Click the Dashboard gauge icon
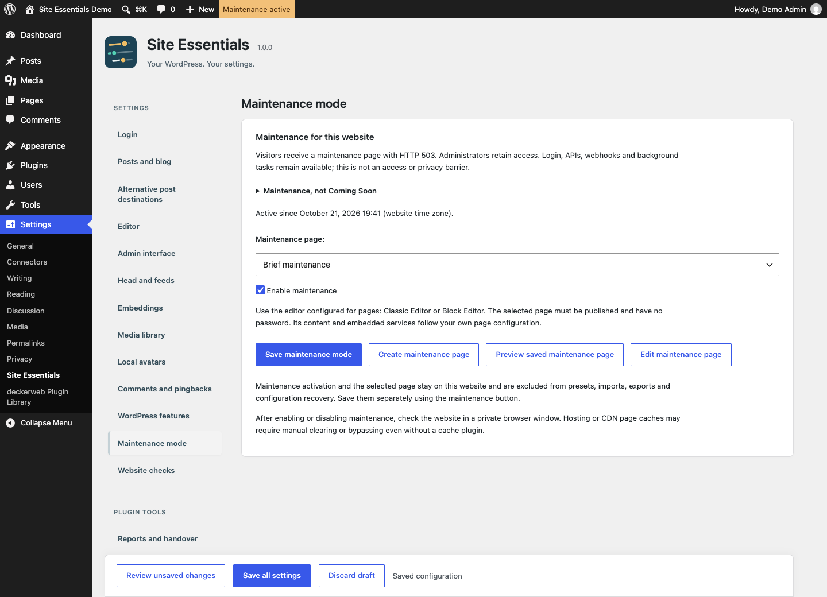 pyautogui.click(x=10, y=35)
